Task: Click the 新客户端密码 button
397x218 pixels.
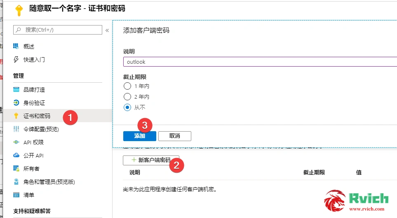Action: [151, 160]
